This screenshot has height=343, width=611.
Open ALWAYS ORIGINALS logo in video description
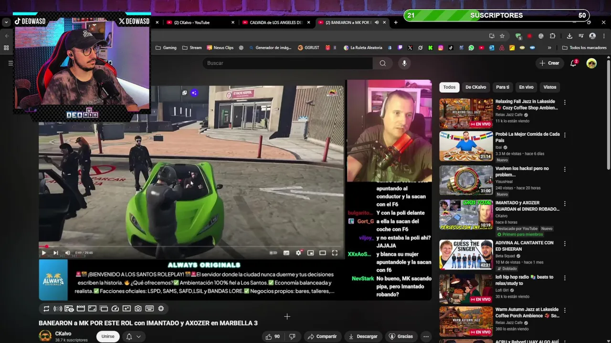(x=53, y=280)
